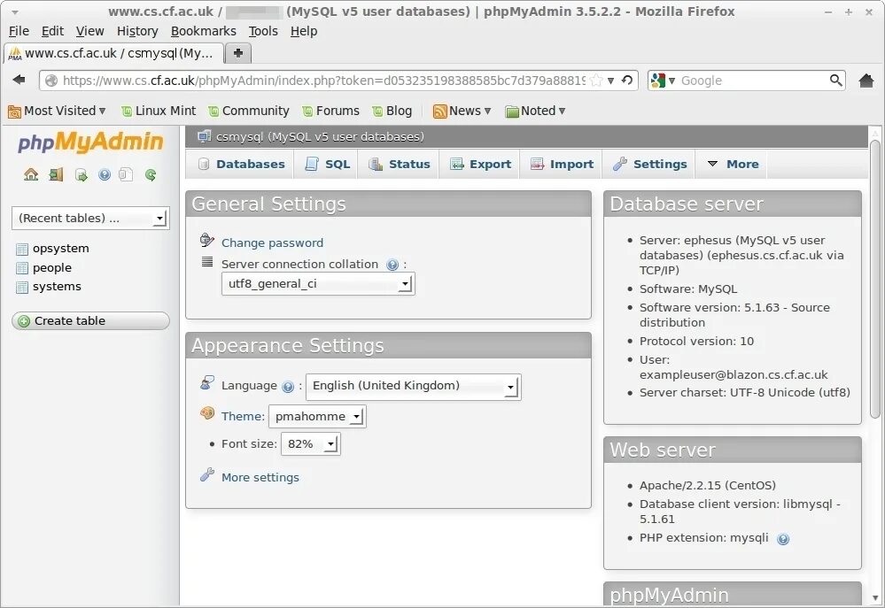This screenshot has width=885, height=608.
Task: Open the File menu
Action: tap(19, 31)
